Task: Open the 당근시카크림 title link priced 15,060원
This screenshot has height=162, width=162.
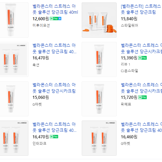Action: (x=54, y=88)
